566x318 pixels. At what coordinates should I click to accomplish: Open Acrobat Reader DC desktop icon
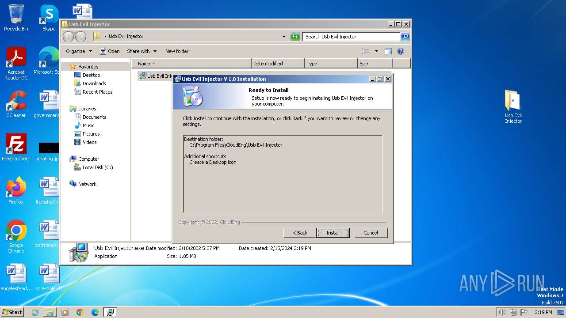[16, 64]
